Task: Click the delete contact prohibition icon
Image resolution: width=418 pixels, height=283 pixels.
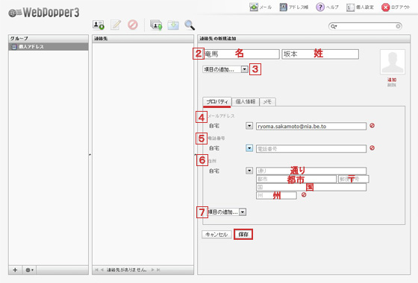Action: pyautogui.click(x=133, y=25)
